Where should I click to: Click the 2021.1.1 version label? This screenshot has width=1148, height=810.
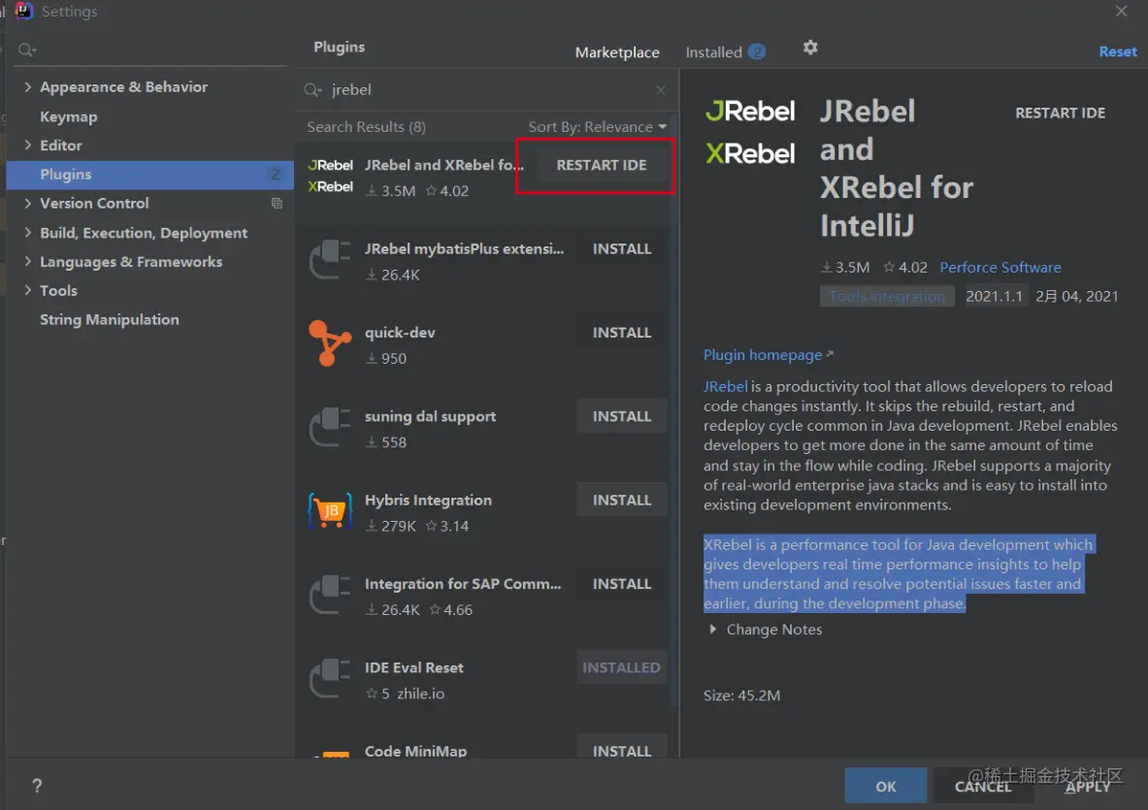[x=994, y=296]
